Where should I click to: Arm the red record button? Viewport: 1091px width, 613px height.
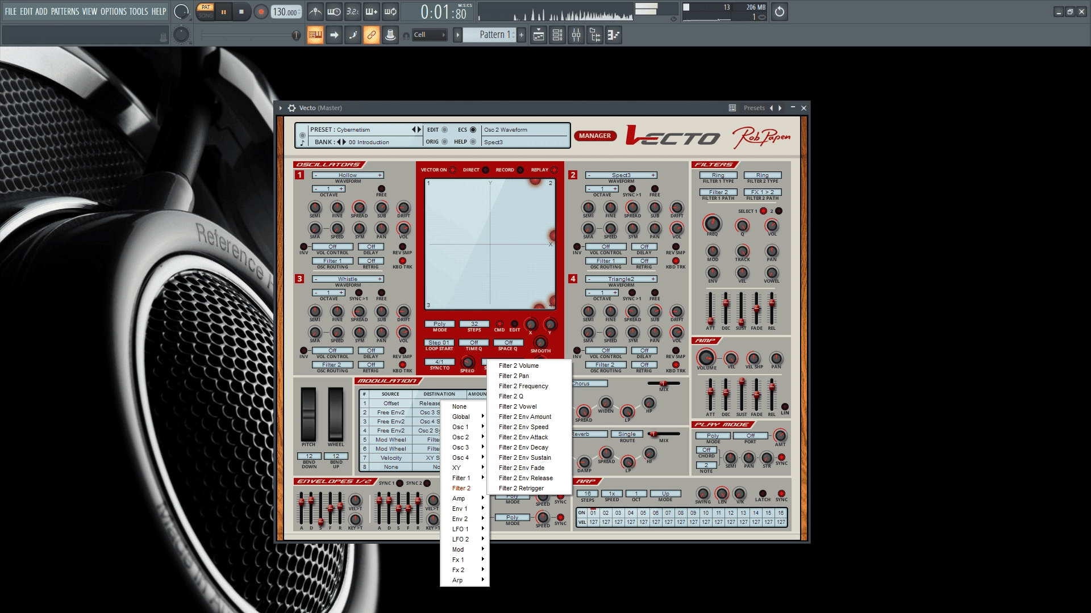pyautogui.click(x=261, y=11)
